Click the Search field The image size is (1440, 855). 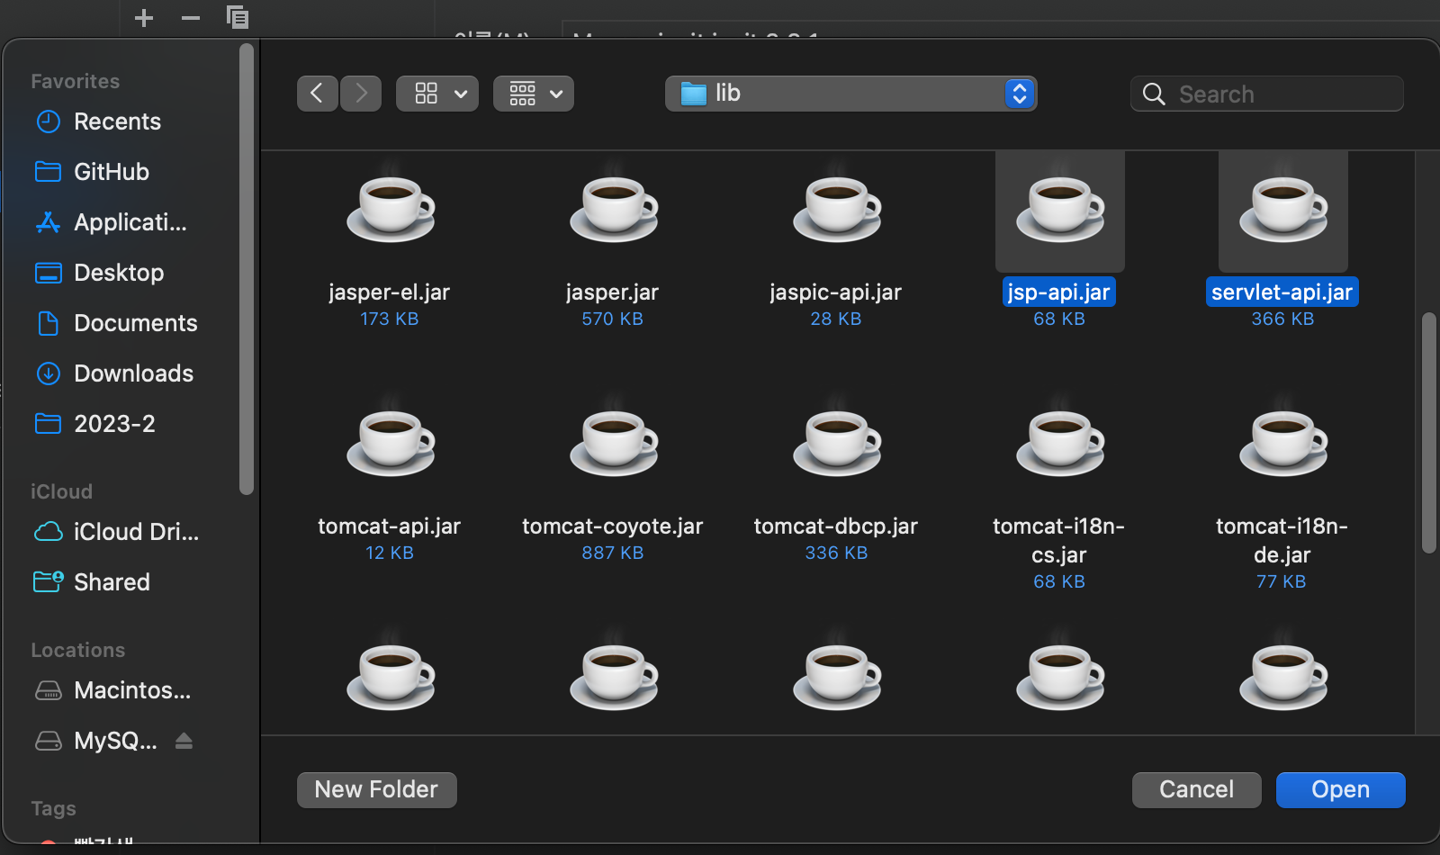coord(1267,94)
